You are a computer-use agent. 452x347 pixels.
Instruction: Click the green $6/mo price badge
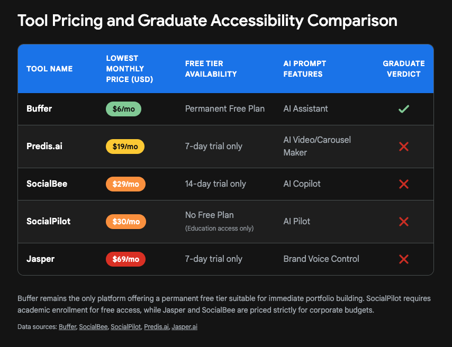coord(124,109)
